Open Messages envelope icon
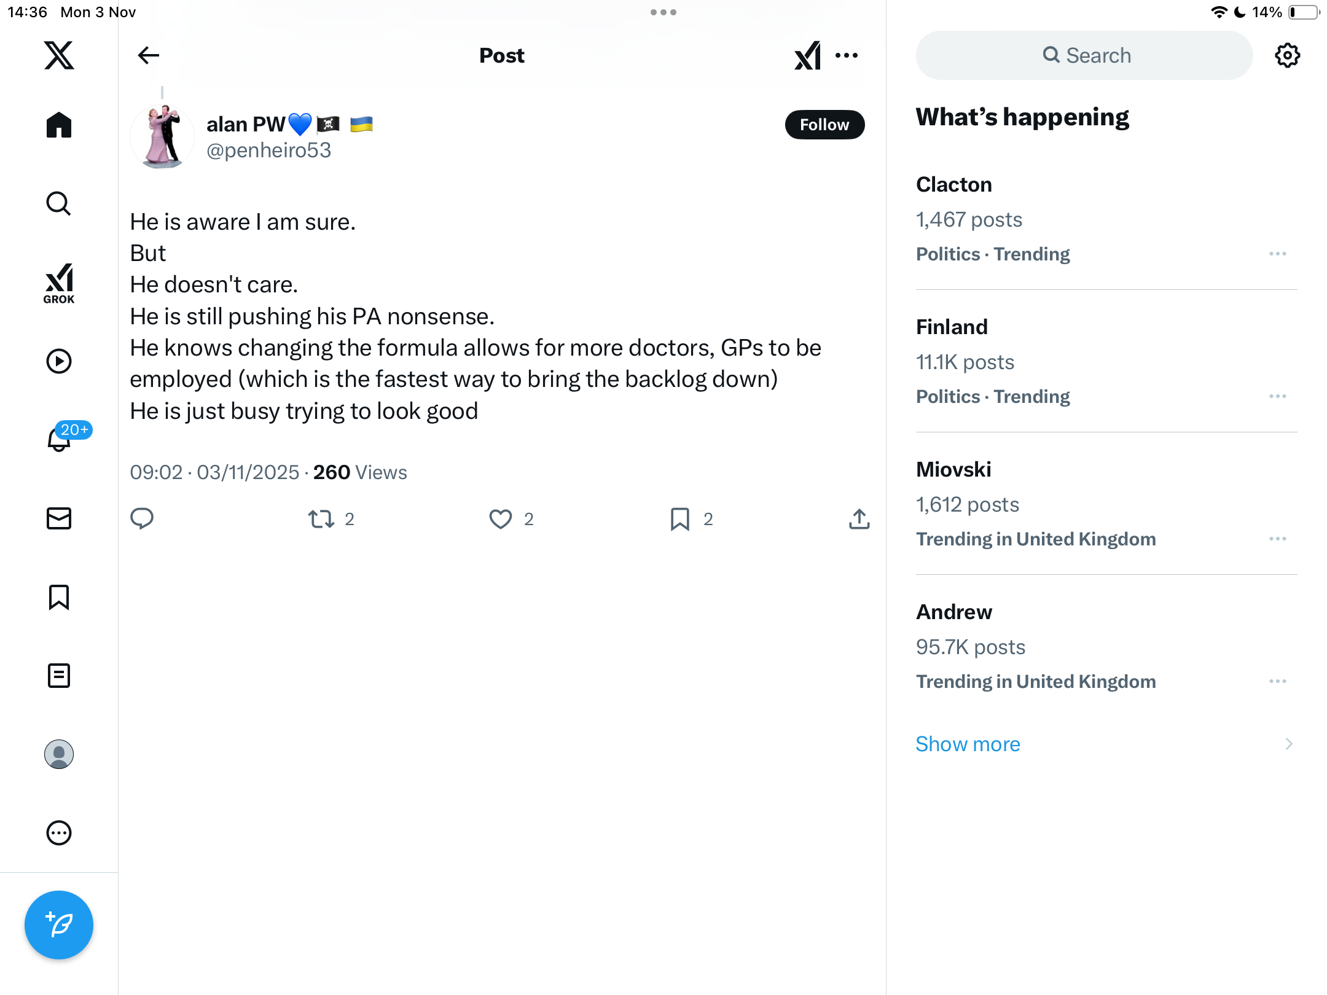The image size is (1327, 995). tap(59, 518)
